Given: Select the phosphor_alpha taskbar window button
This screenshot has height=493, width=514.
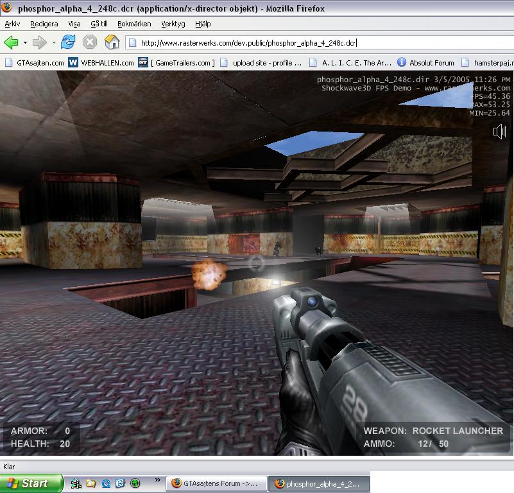Looking at the screenshot, I should (319, 483).
